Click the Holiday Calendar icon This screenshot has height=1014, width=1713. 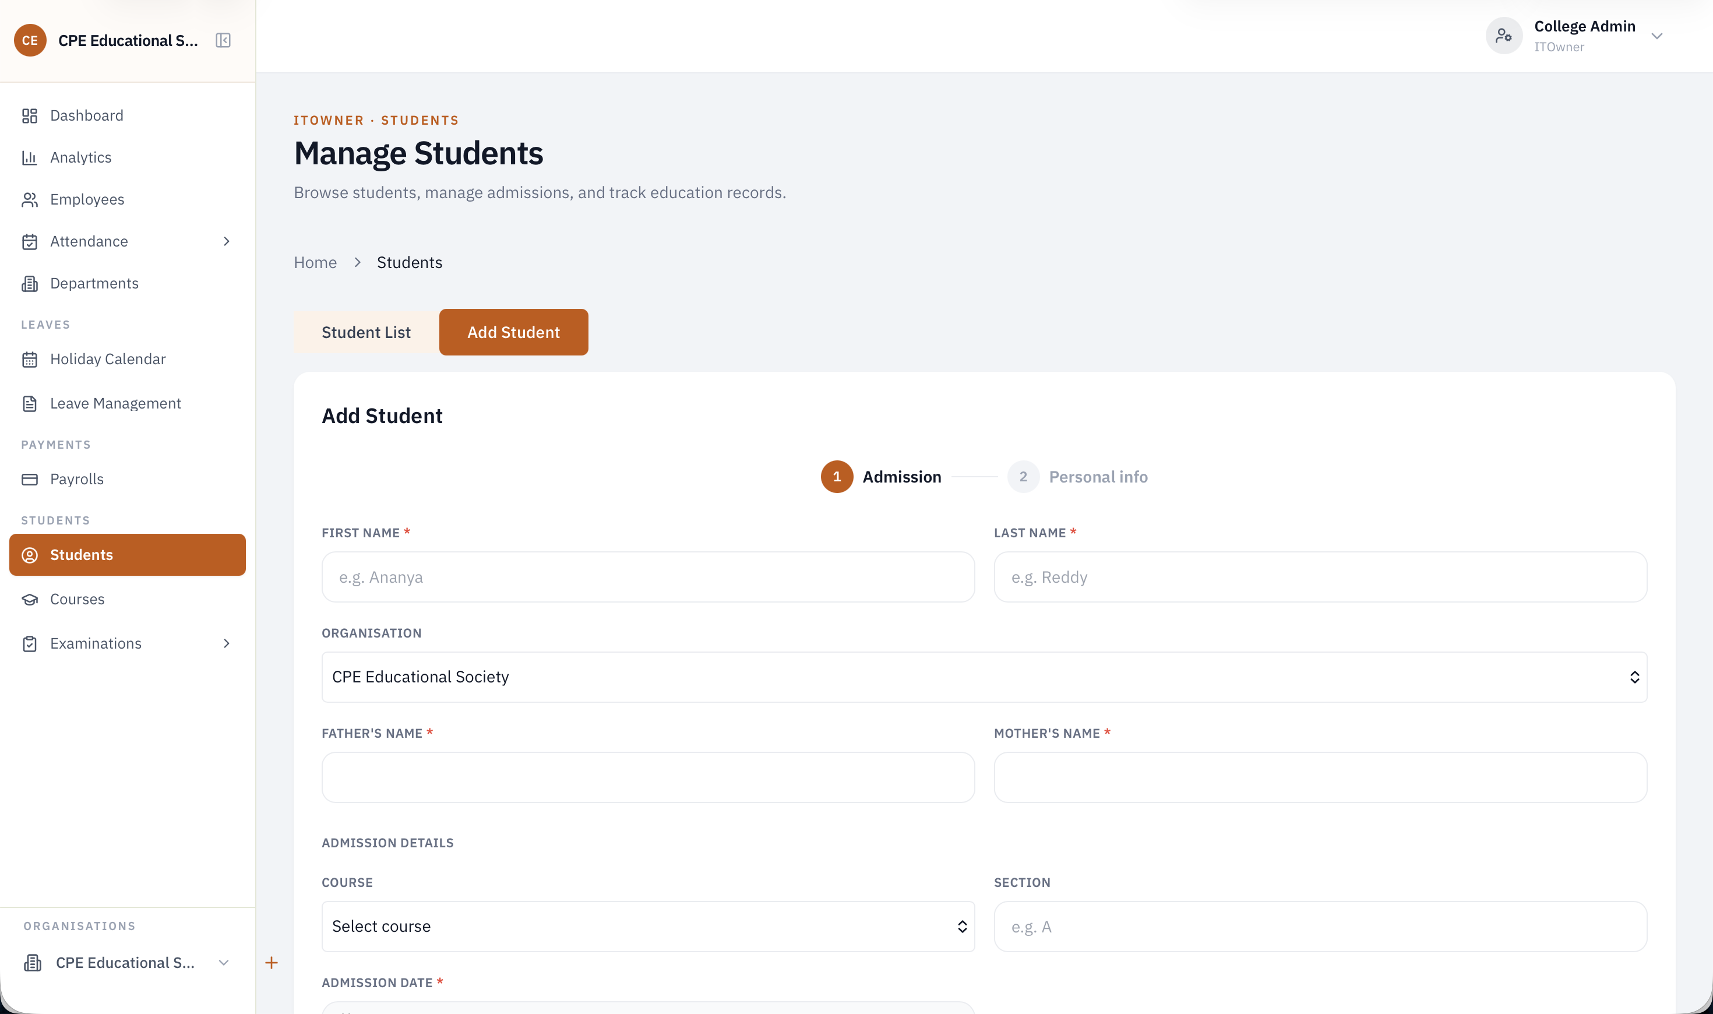(x=29, y=360)
